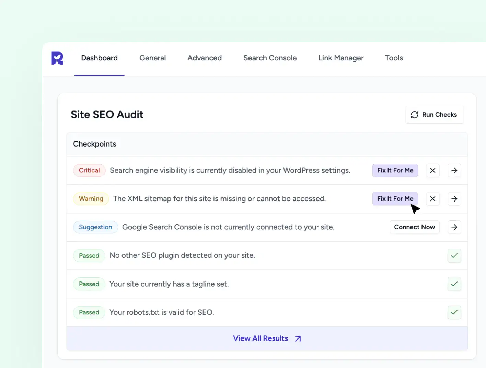Click the Site SEO Audit heading
The image size is (486, 368).
(107, 114)
